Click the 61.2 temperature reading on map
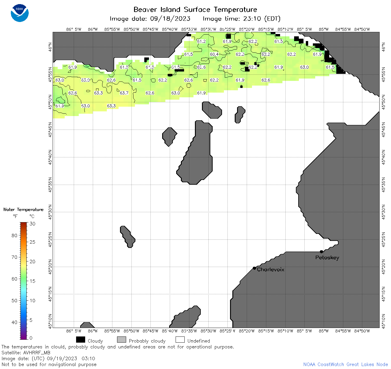The height and width of the screenshot is (369, 391). click(201, 41)
